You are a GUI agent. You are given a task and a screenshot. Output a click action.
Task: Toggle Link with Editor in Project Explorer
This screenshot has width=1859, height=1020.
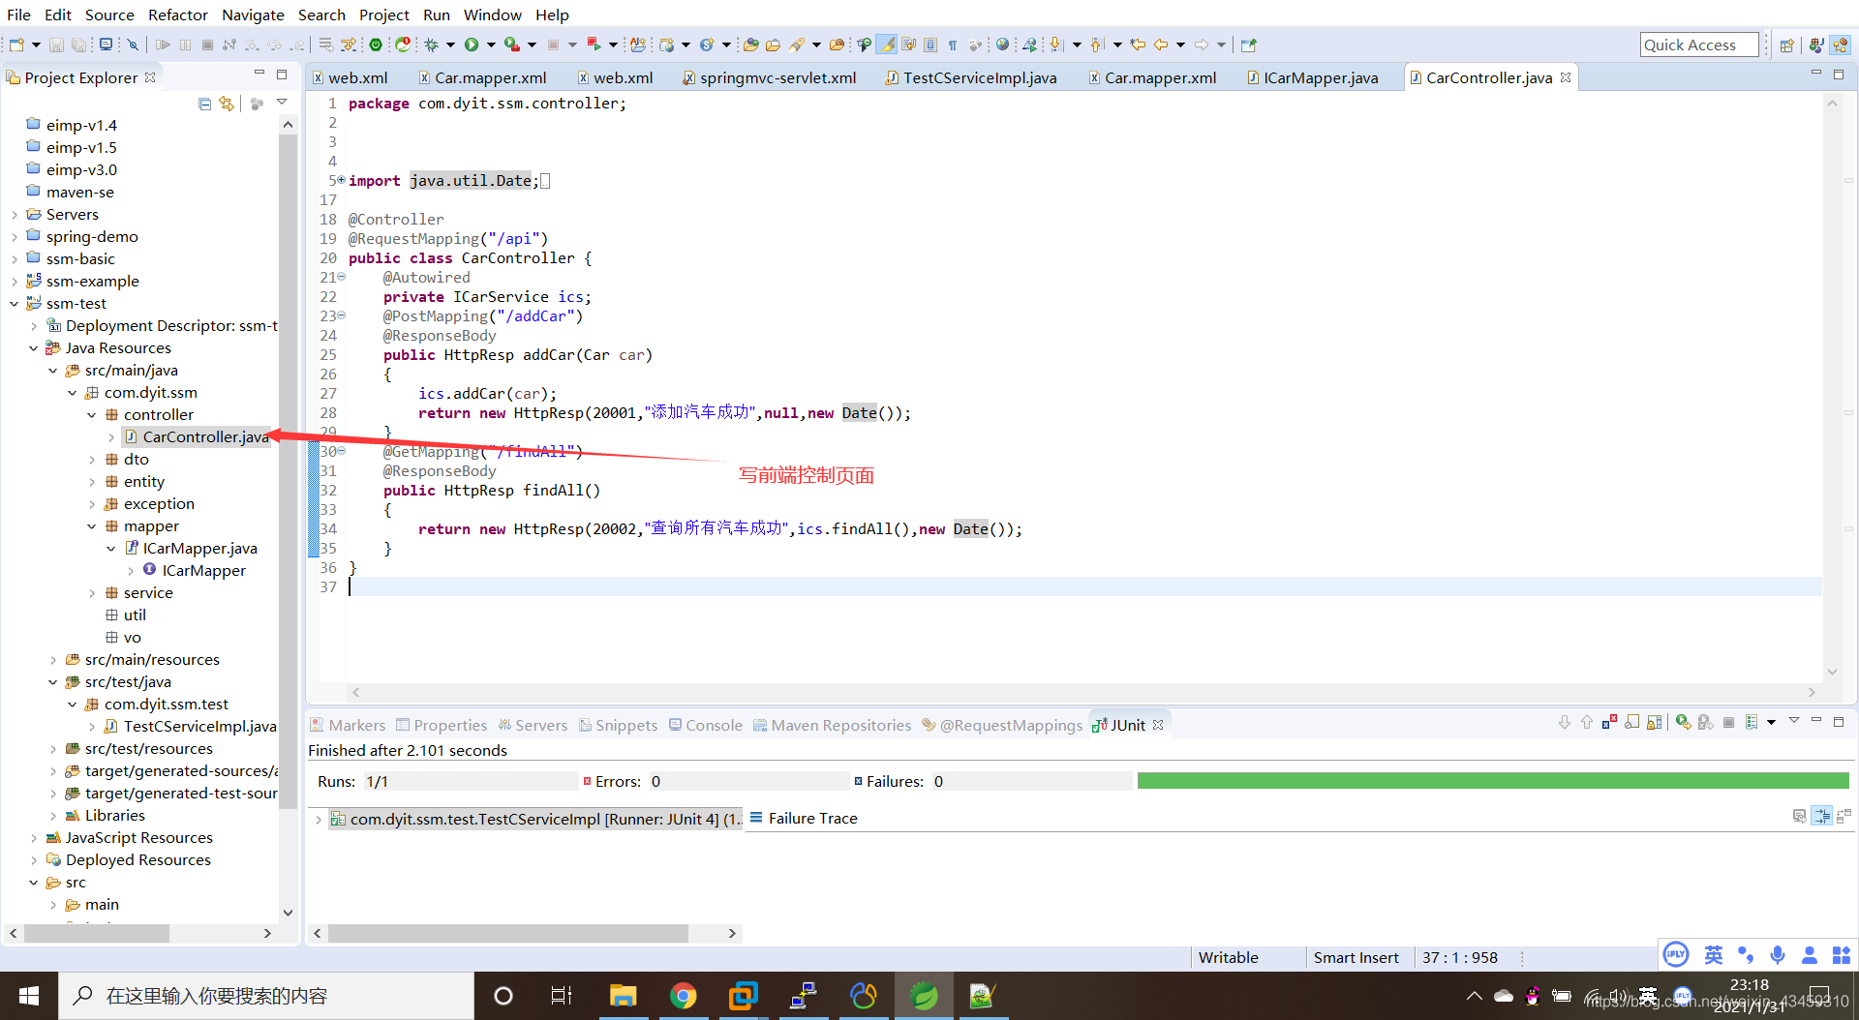tap(227, 104)
